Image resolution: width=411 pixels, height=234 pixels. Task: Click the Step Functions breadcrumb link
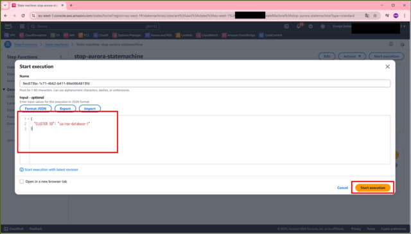(26, 44)
